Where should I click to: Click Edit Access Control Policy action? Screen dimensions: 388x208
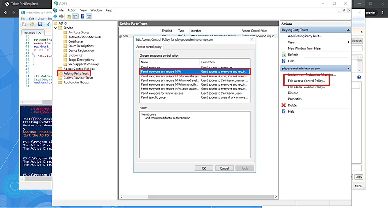coord(306,81)
